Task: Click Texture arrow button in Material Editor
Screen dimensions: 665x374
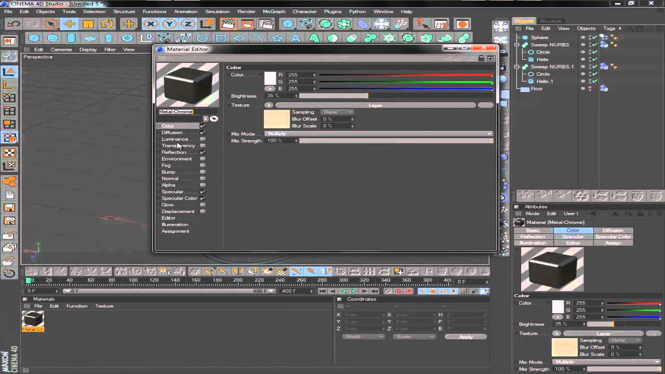Action: click(x=269, y=105)
